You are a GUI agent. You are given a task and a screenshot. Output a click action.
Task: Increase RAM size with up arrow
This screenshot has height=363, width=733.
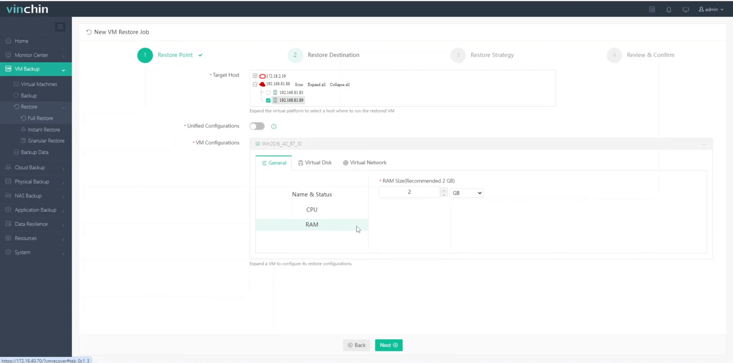444,190
